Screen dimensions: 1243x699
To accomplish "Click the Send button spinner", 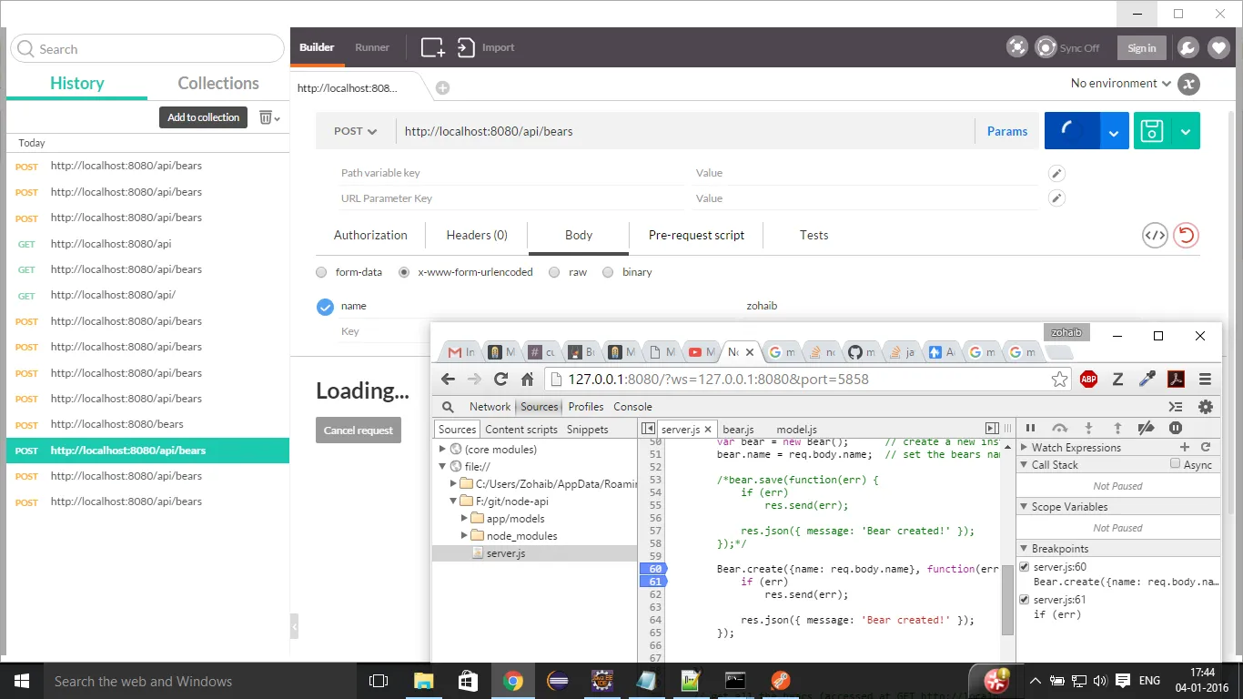I will pyautogui.click(x=1073, y=131).
